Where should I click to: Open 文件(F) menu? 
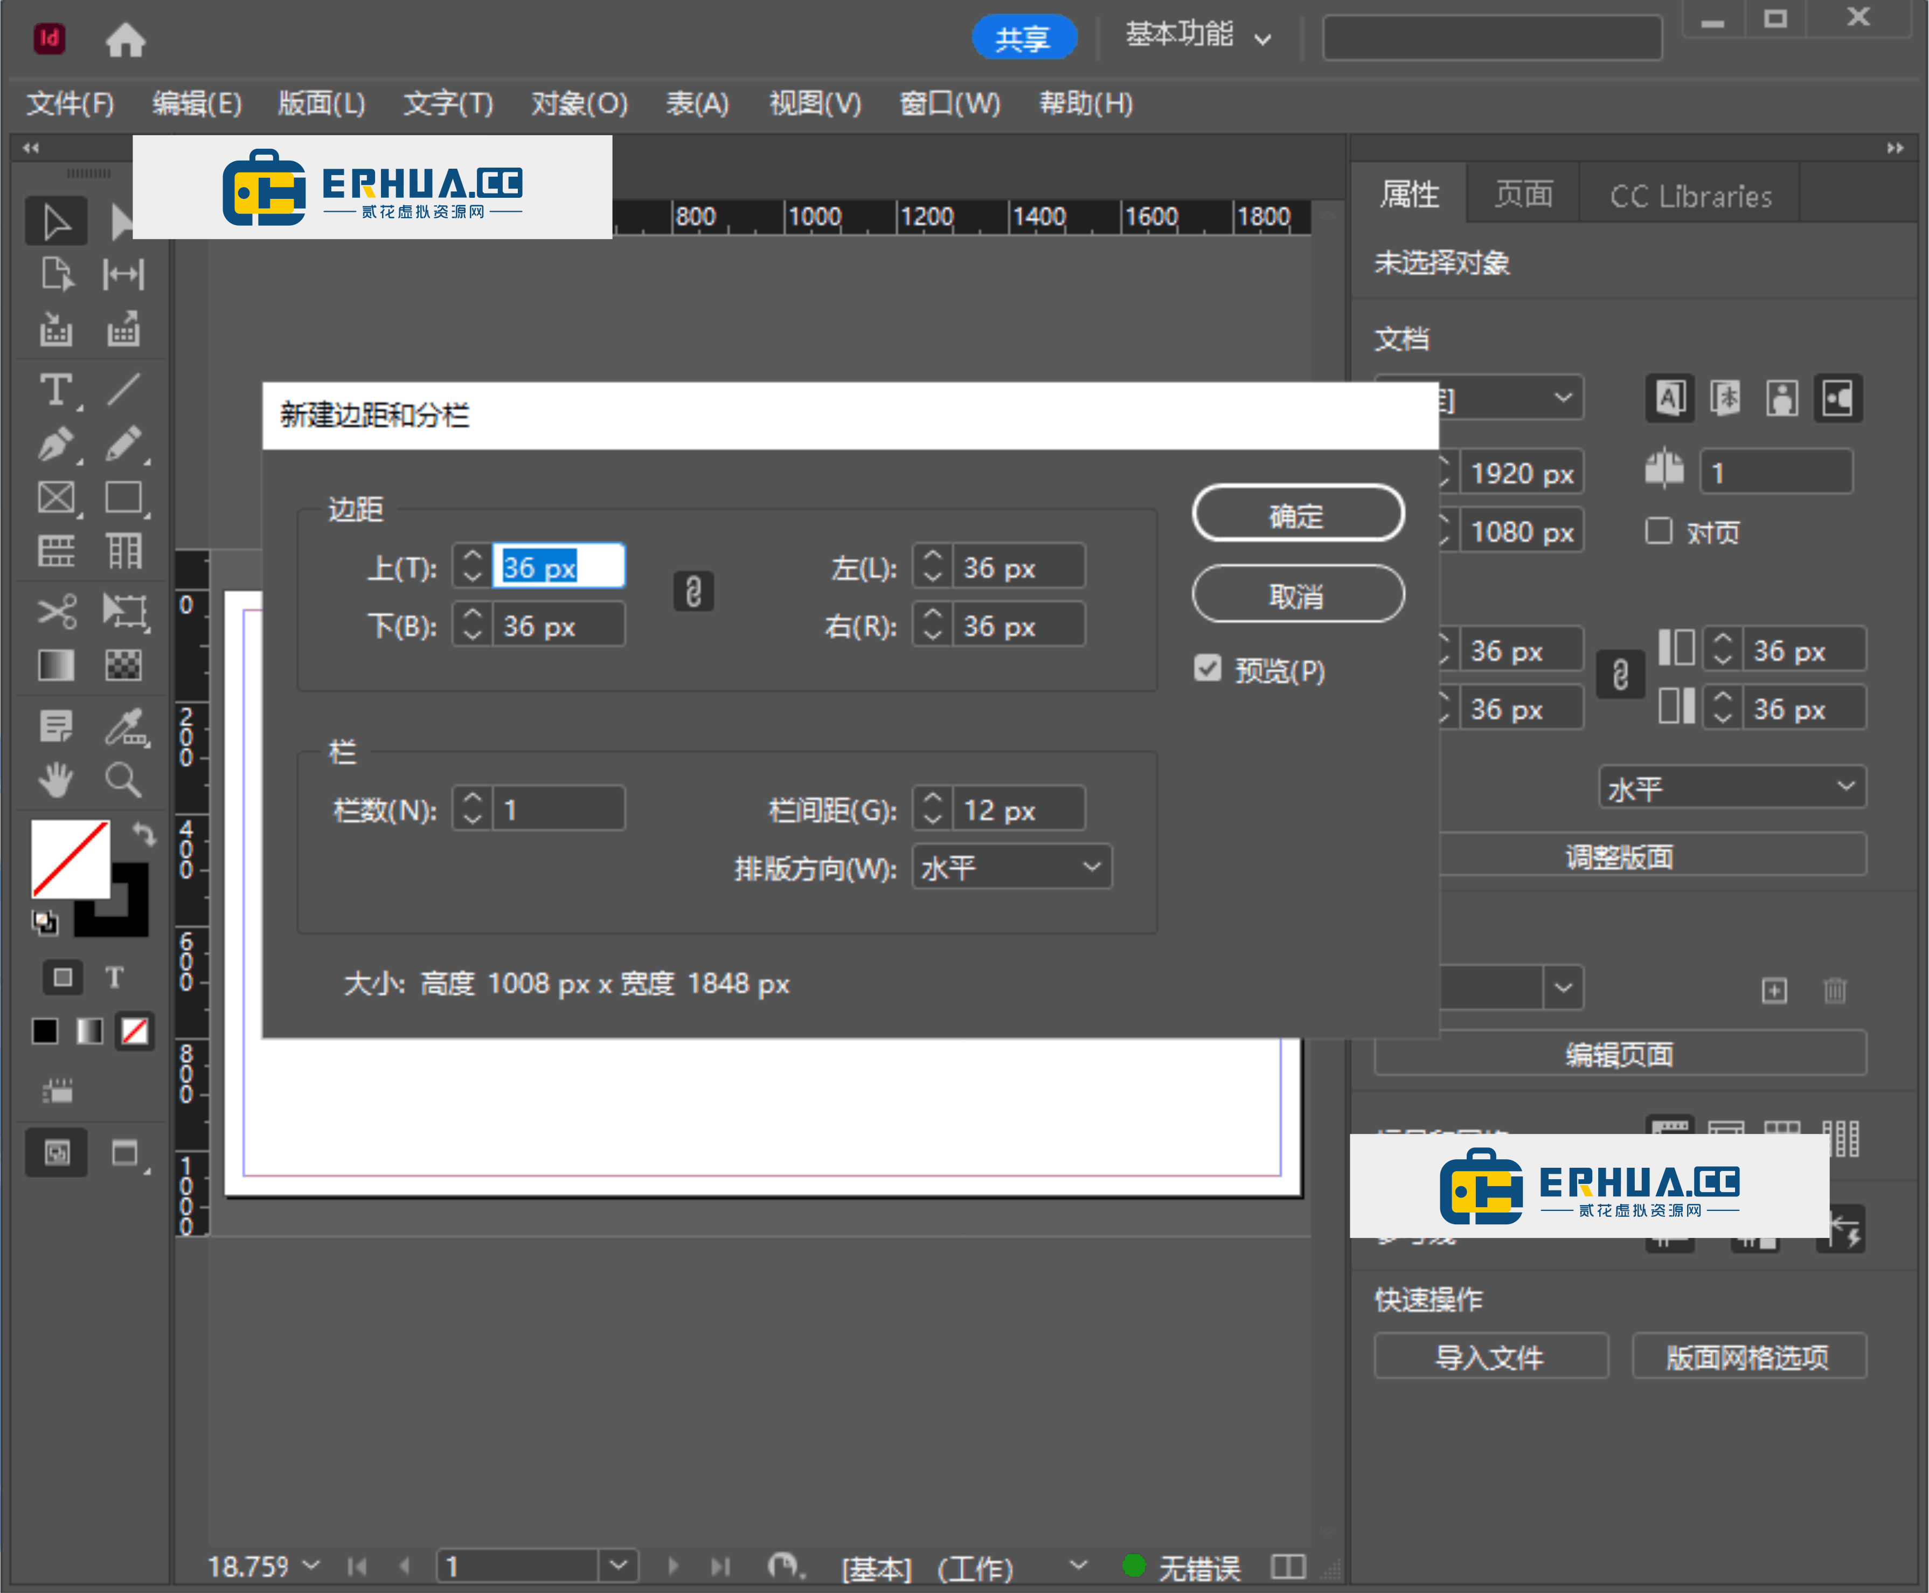pos(71,103)
